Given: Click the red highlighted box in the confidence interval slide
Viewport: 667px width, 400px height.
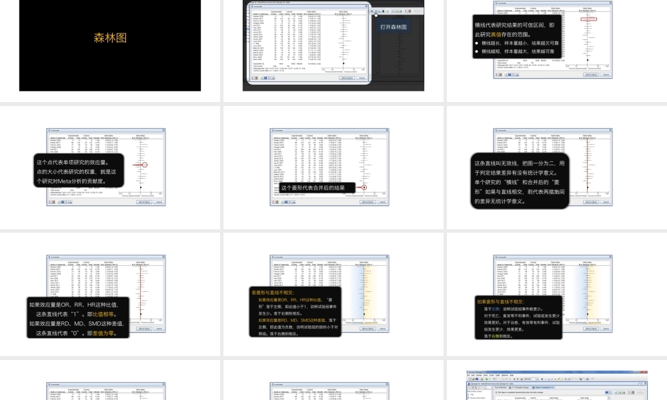Looking at the screenshot, I should pyautogui.click(x=588, y=21).
